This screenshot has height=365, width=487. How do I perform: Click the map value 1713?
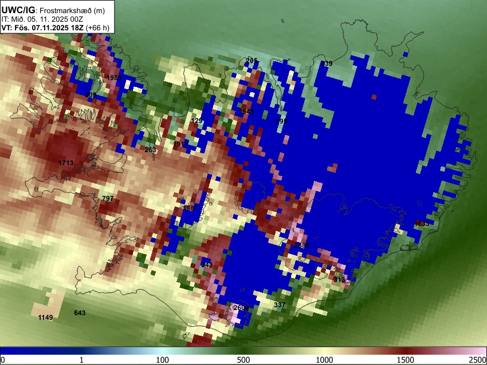[66, 163]
